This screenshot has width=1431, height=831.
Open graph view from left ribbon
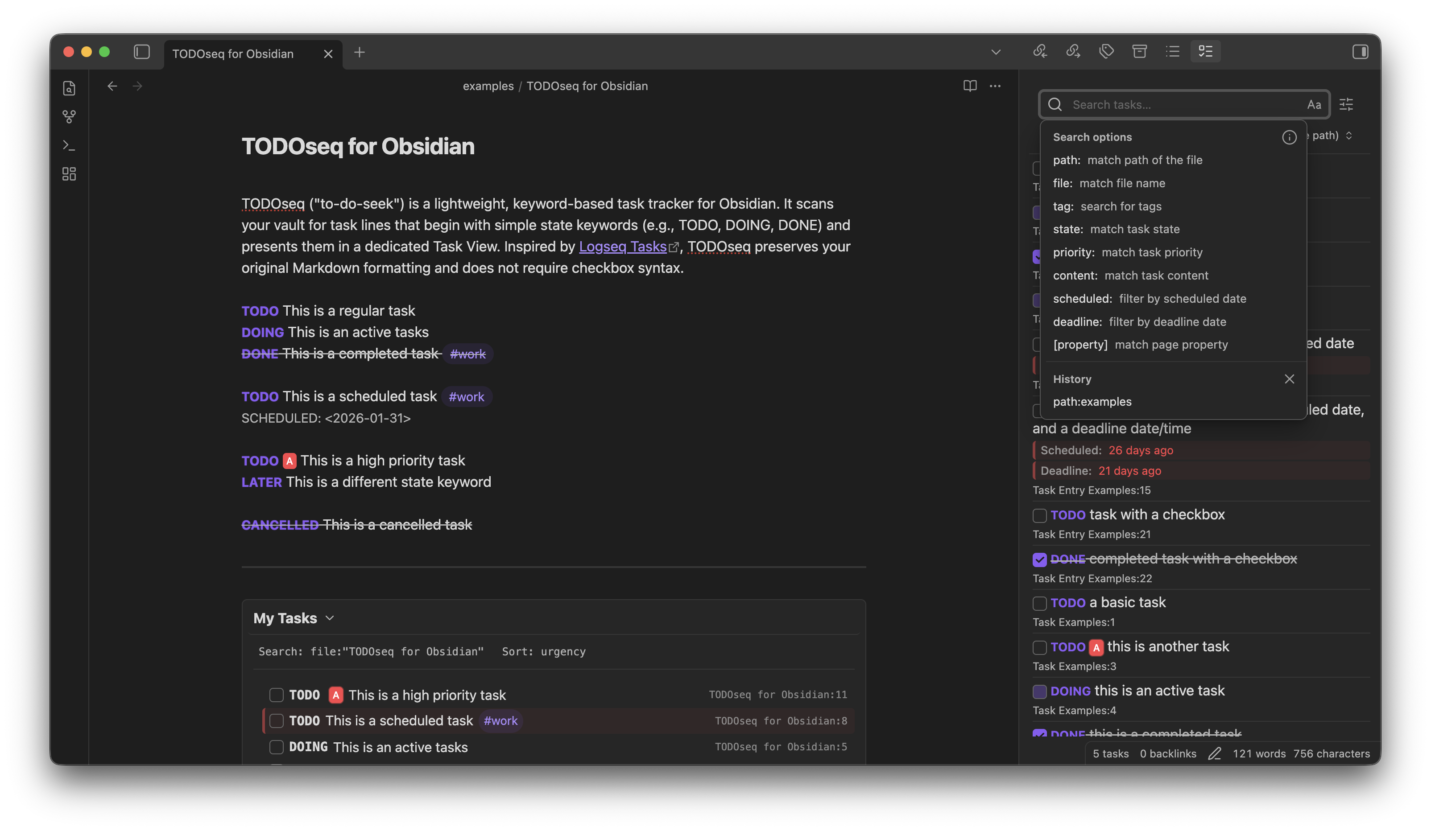69,117
